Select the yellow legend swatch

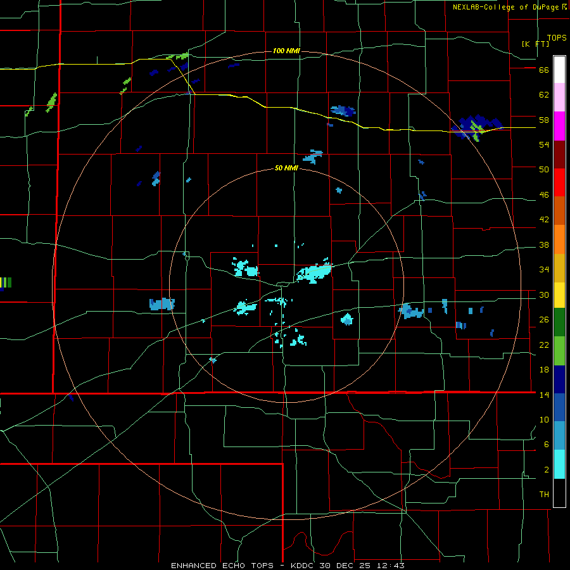pyautogui.click(x=559, y=295)
